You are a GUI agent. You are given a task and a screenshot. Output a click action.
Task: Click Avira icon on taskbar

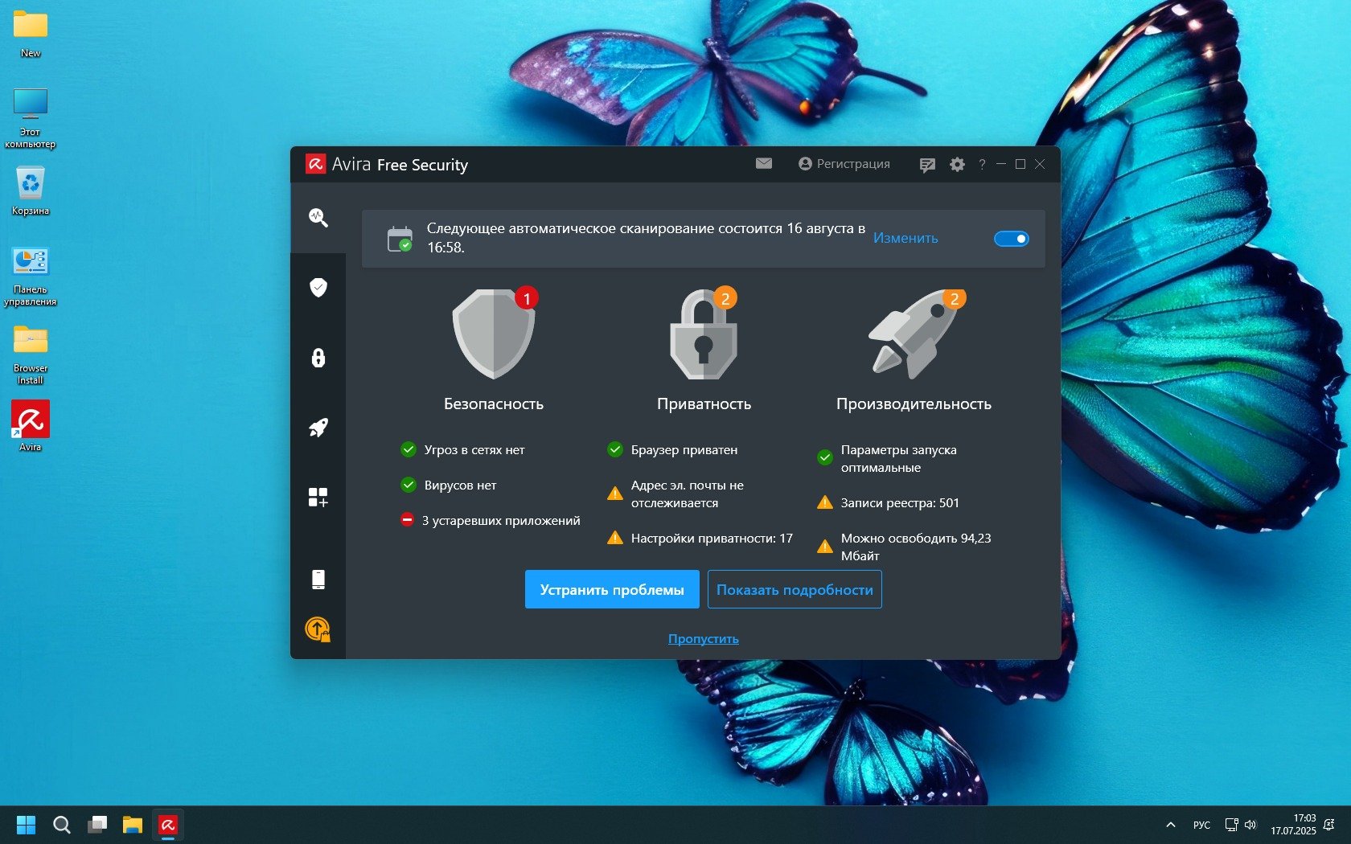coord(168,825)
